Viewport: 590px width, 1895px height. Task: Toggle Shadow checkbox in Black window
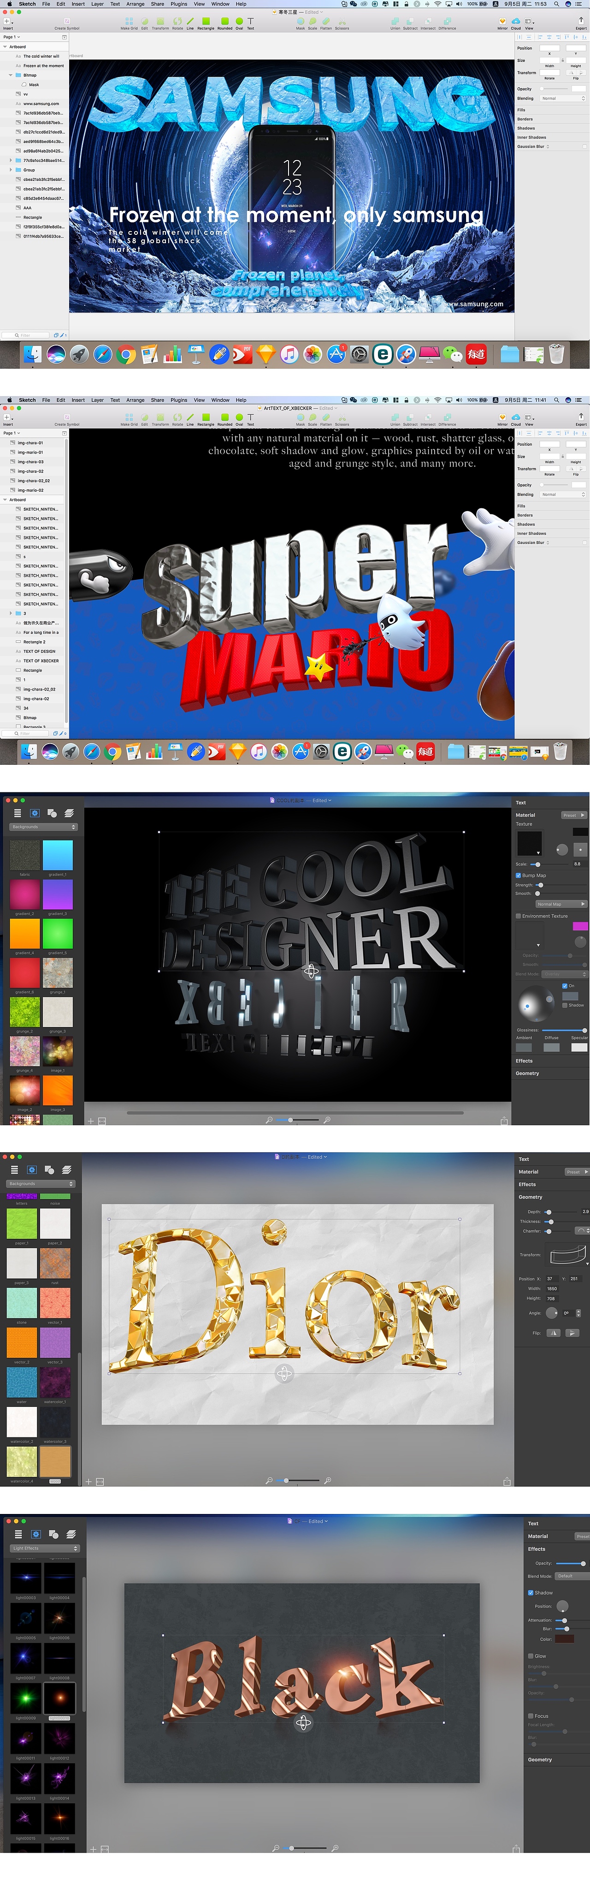(531, 1593)
